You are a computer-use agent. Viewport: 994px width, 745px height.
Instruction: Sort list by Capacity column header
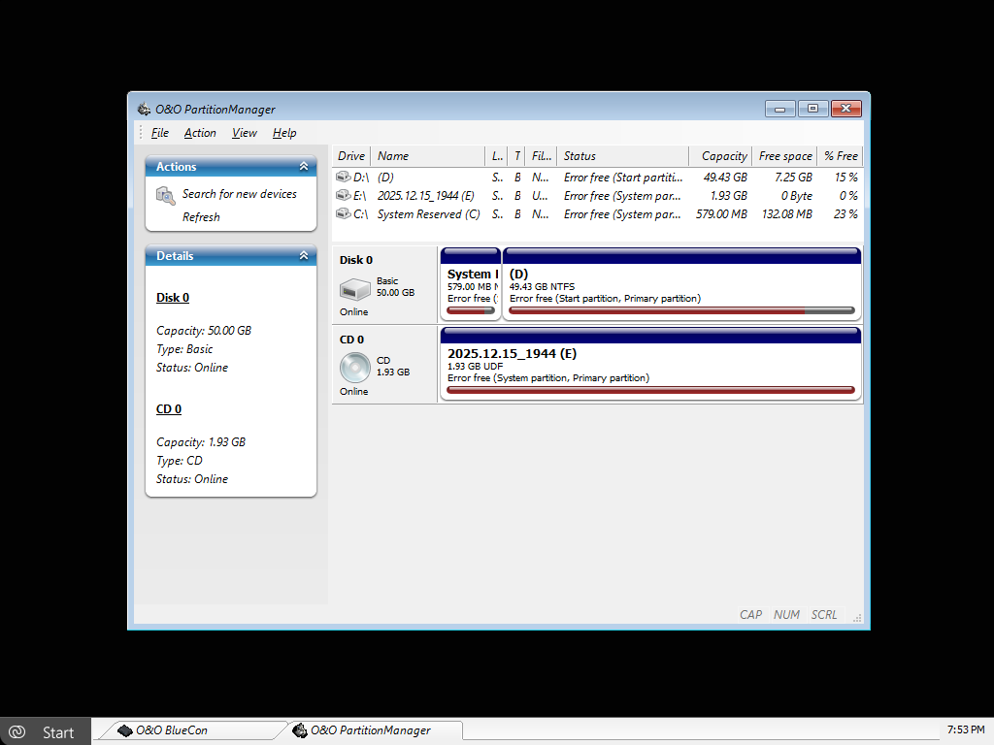tap(723, 156)
